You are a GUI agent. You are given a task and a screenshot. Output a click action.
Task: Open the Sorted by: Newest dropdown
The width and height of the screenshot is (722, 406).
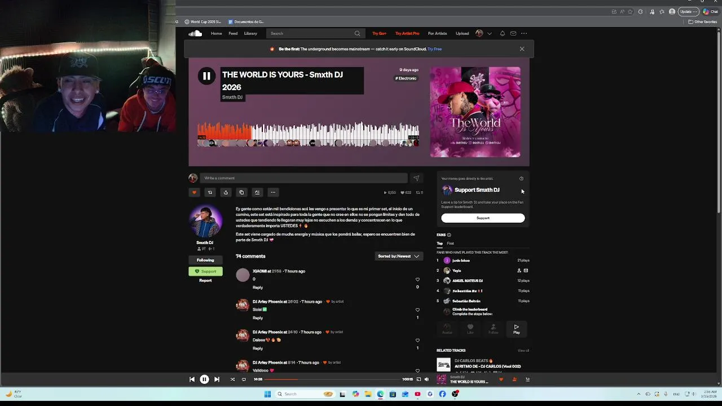(x=398, y=256)
